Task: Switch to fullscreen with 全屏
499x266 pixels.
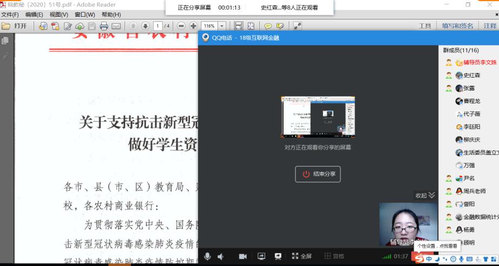Action: point(302,256)
